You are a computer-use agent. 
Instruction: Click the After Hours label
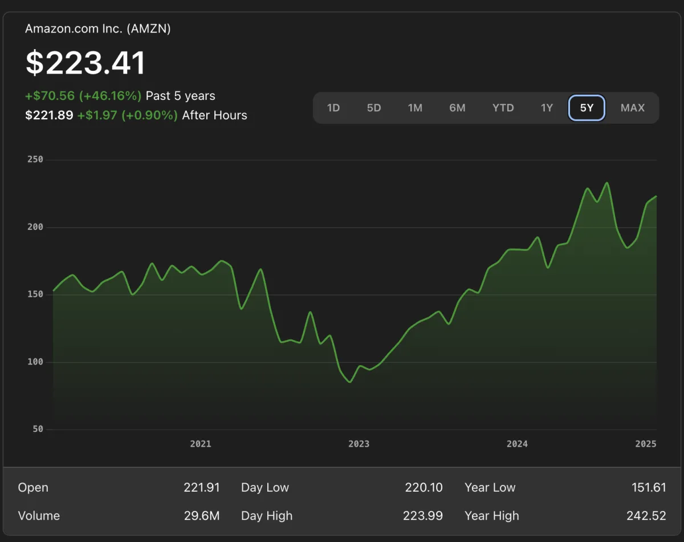tap(215, 115)
